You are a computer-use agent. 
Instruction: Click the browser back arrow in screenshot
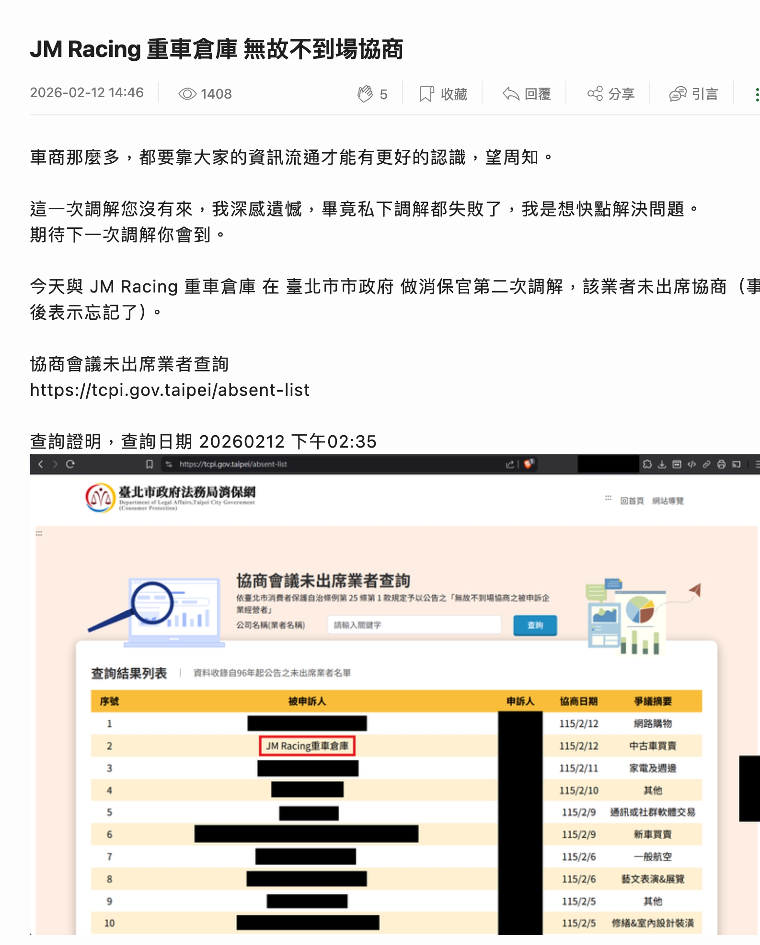pyautogui.click(x=41, y=464)
